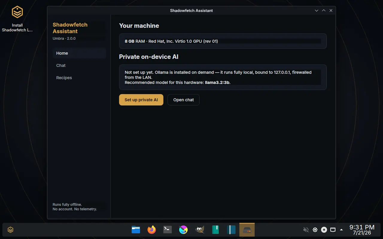
Task: Open the Shadowfetch application launcher menu
Action: pos(10,230)
